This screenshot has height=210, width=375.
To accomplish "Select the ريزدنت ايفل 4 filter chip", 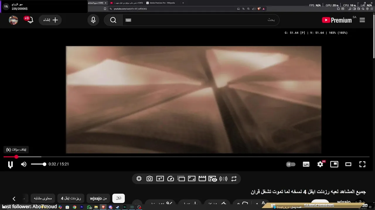I will (x=71, y=198).
